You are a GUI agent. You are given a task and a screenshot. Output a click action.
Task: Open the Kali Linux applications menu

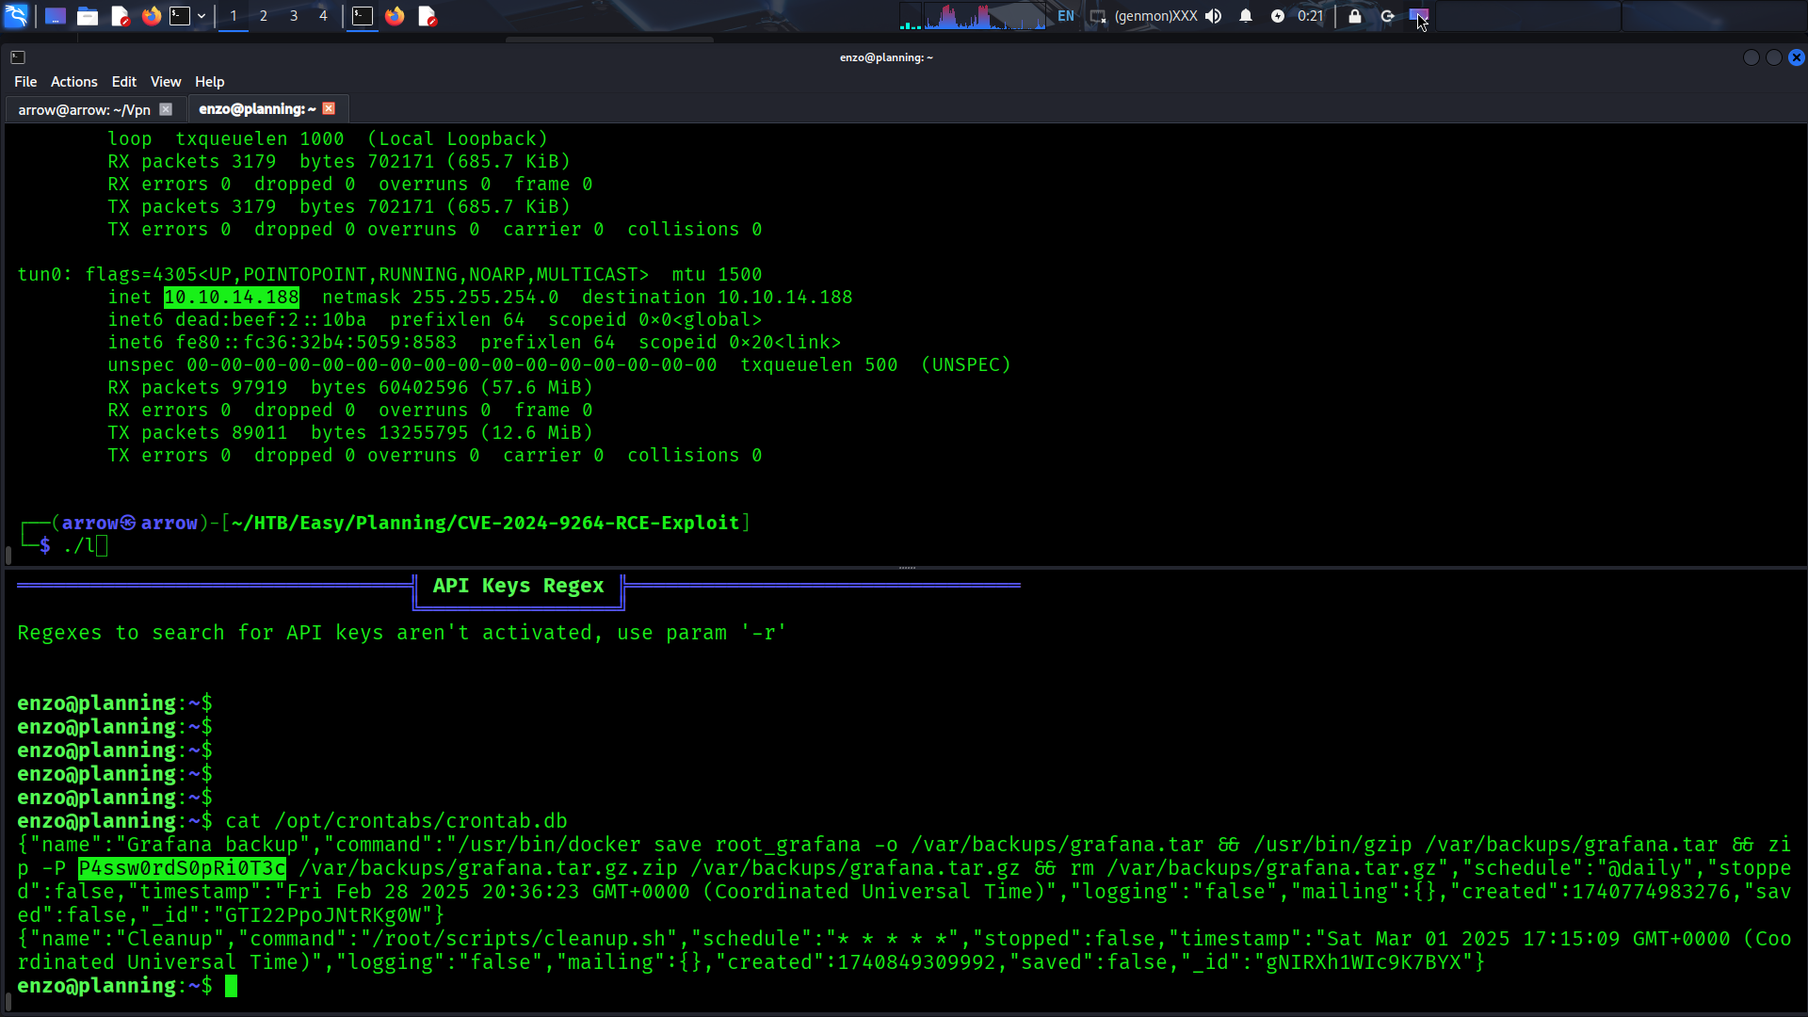coord(17,16)
